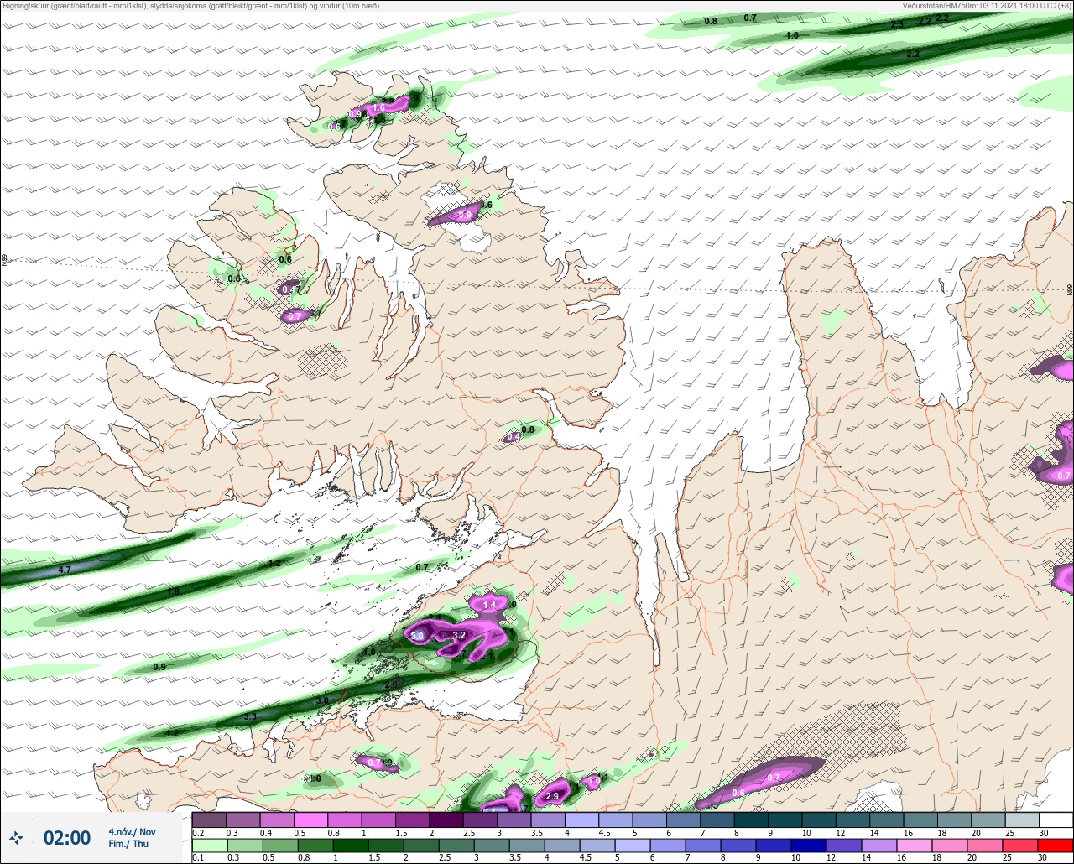1074x864 pixels.
Task: Click the 1.8 precipitation value over the sea
Action: 173,591
